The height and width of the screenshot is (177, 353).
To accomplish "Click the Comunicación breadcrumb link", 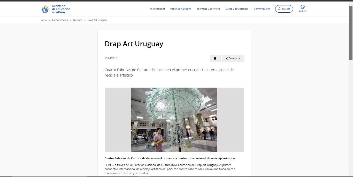I will click(x=60, y=20).
